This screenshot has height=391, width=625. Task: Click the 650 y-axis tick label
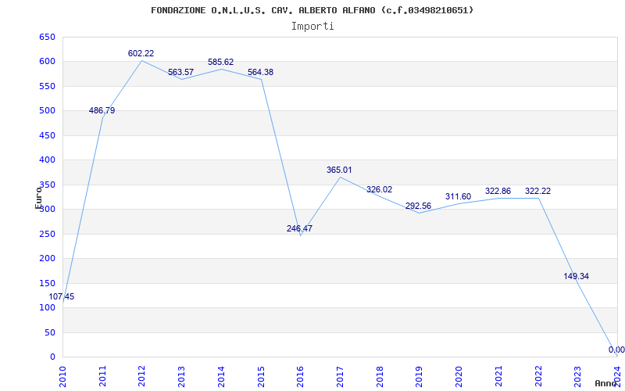click(x=47, y=37)
